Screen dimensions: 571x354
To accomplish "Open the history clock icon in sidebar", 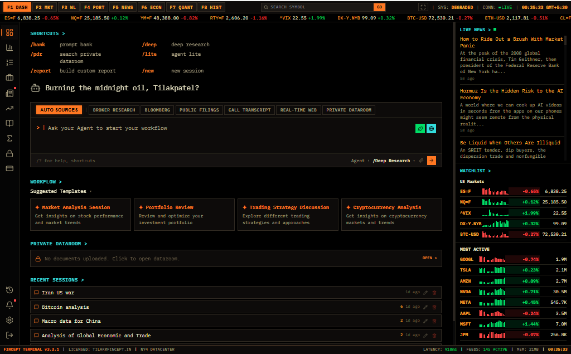I will pos(10,290).
